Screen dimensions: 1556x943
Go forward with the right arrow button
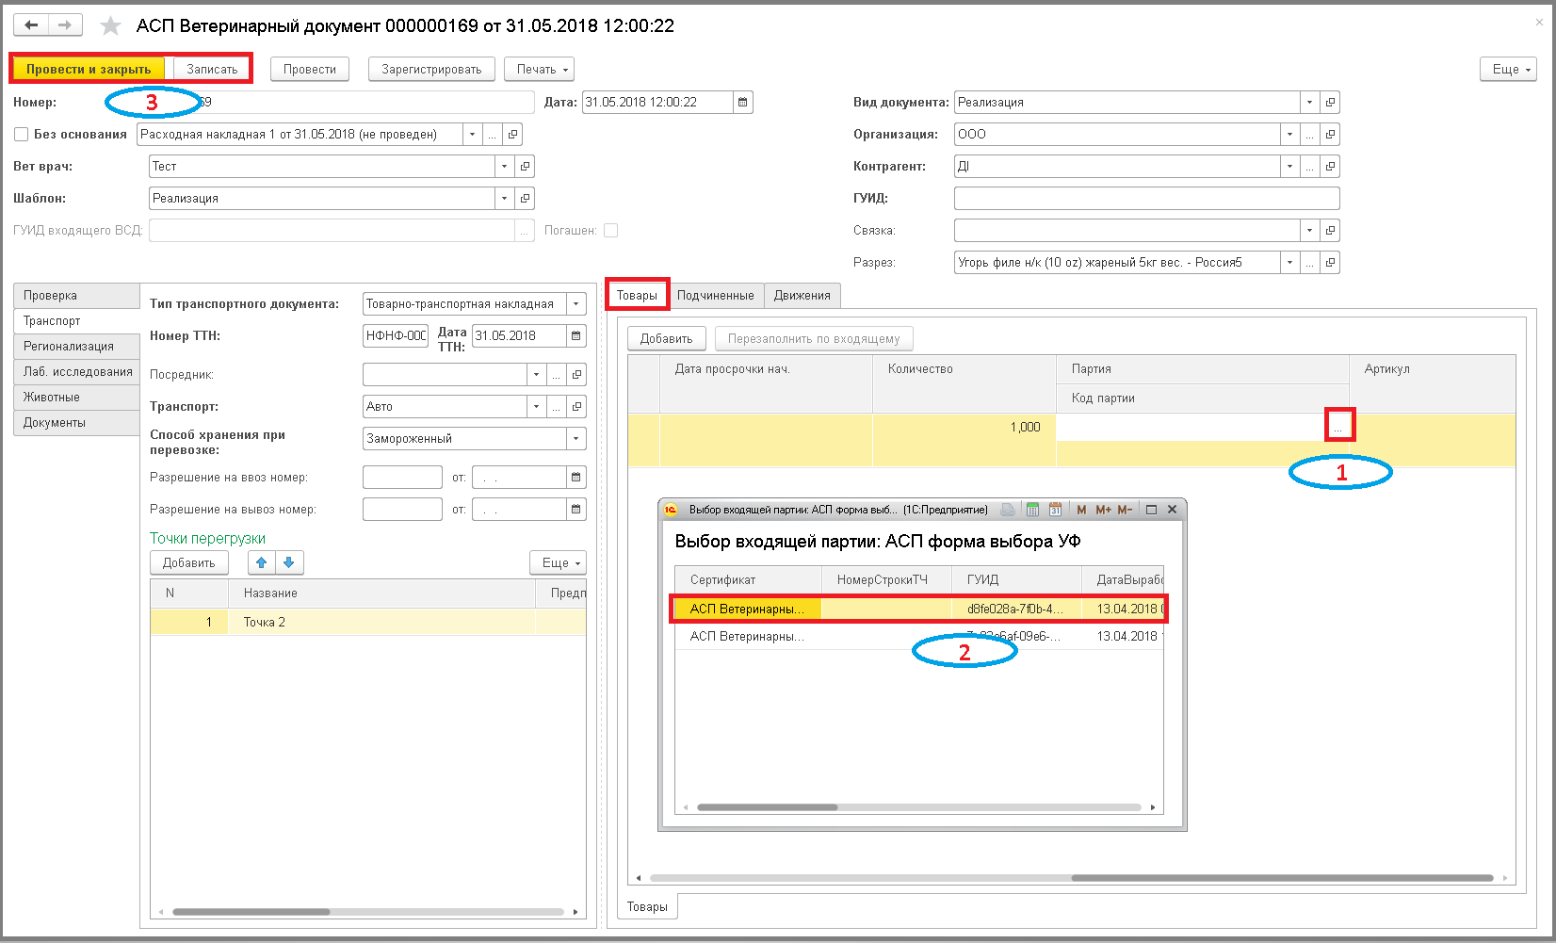[65, 25]
